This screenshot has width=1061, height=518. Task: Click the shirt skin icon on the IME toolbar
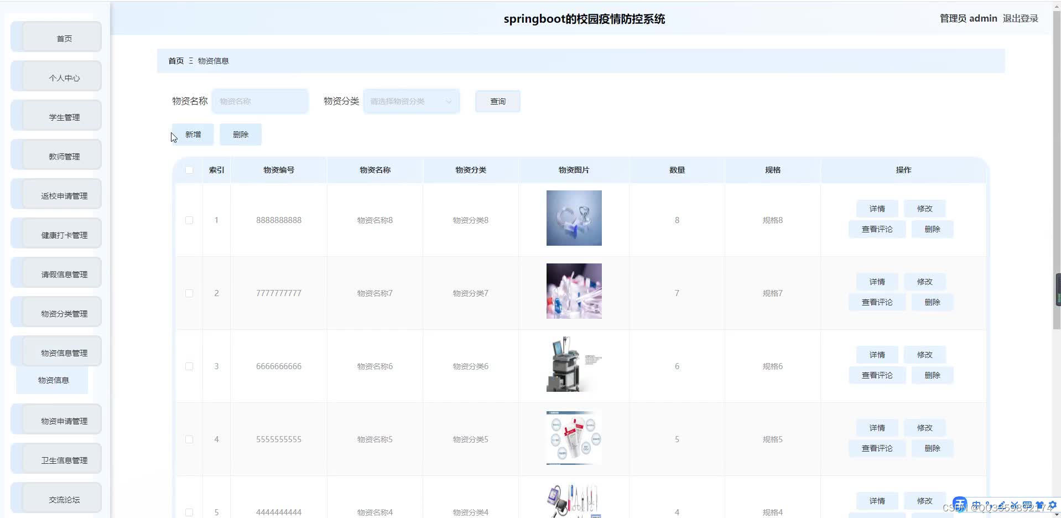1040,505
